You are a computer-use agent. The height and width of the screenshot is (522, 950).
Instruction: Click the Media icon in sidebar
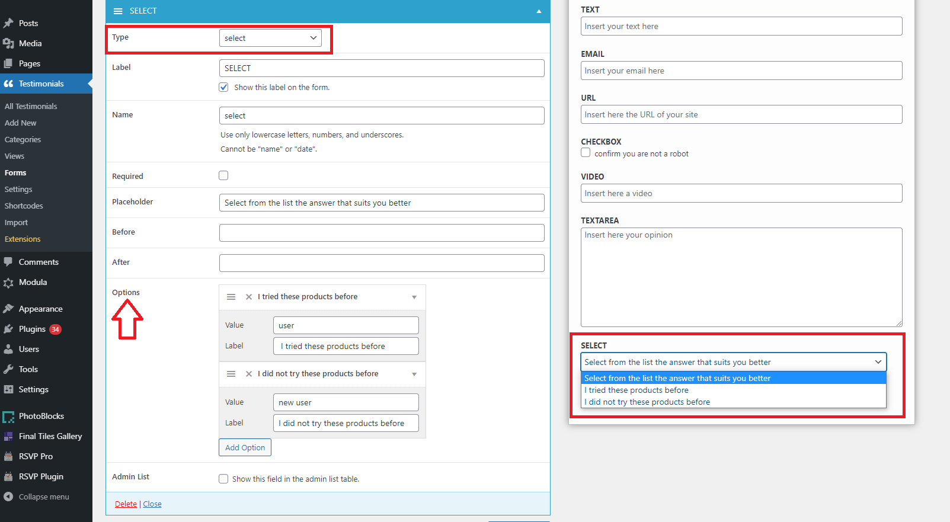pyautogui.click(x=8, y=43)
